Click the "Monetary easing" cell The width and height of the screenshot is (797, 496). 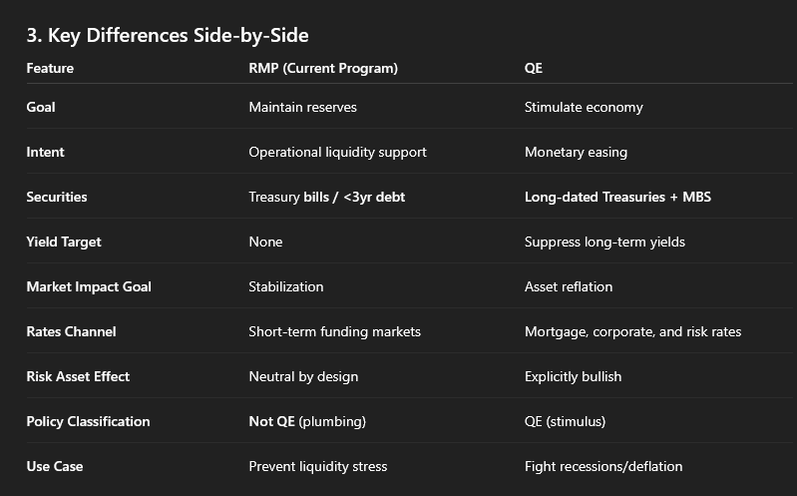point(576,152)
